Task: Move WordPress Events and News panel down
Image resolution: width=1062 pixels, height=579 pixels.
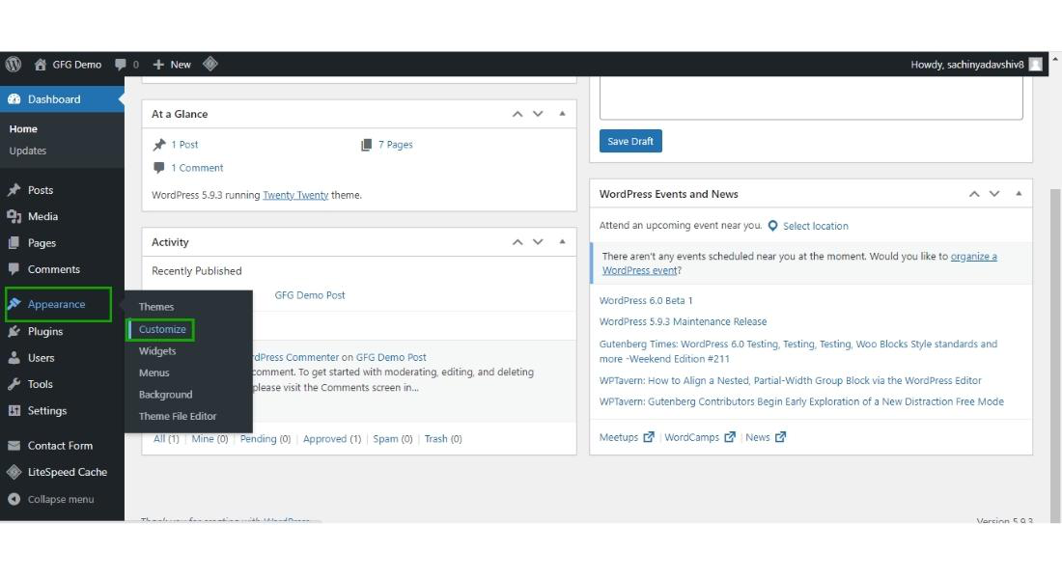Action: click(994, 194)
